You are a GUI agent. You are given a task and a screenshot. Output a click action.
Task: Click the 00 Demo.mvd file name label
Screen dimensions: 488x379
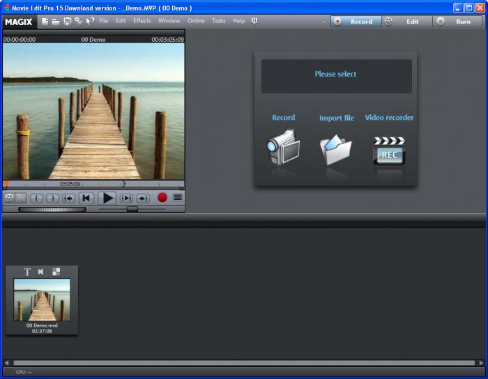tap(42, 325)
